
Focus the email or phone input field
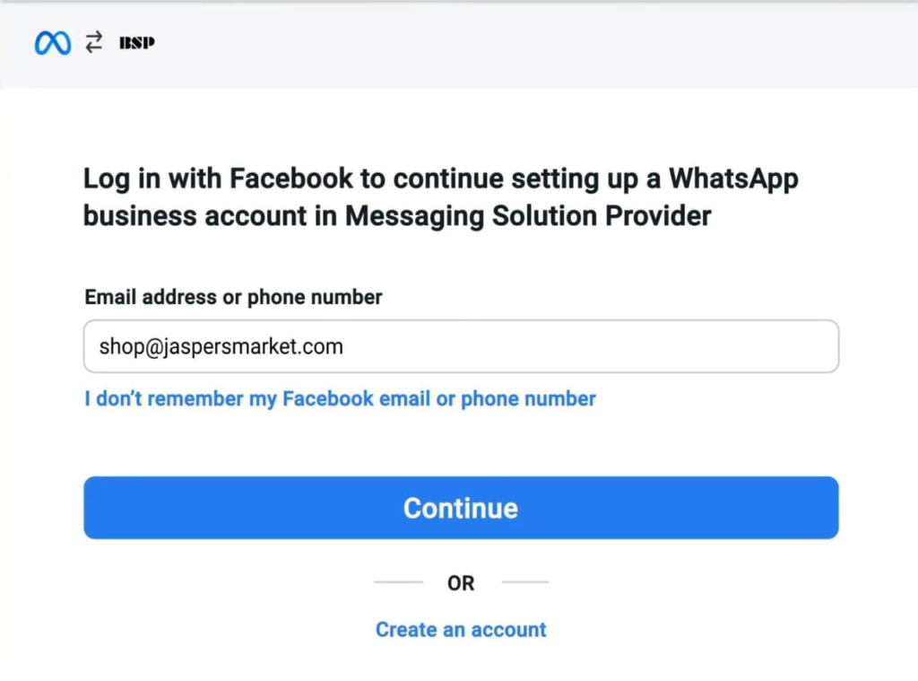[x=461, y=345]
